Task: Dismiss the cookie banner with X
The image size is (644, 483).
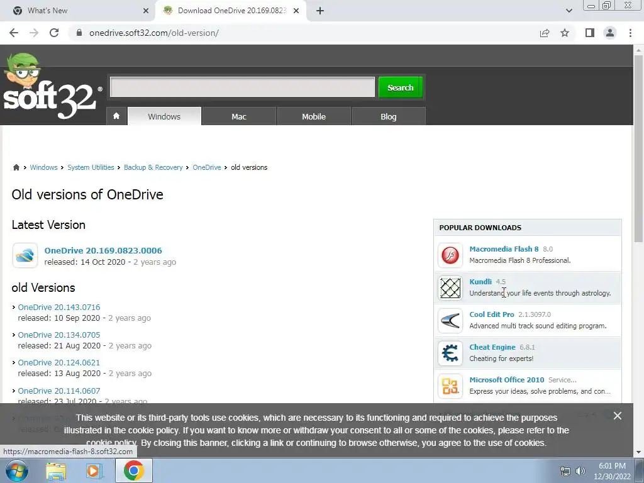Action: [618, 416]
